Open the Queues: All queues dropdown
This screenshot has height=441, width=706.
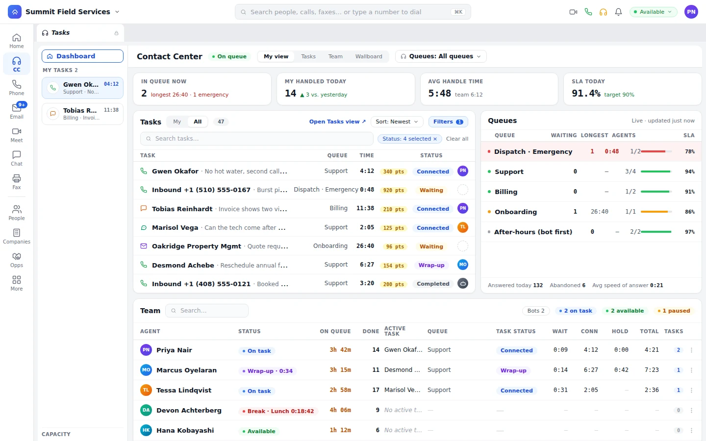coord(441,57)
